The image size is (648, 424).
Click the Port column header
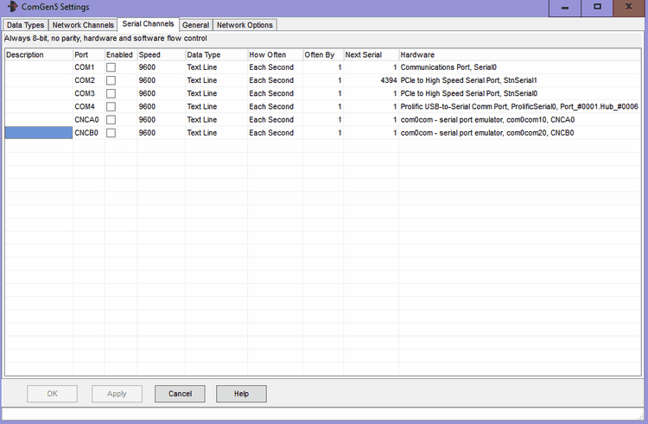(88, 54)
